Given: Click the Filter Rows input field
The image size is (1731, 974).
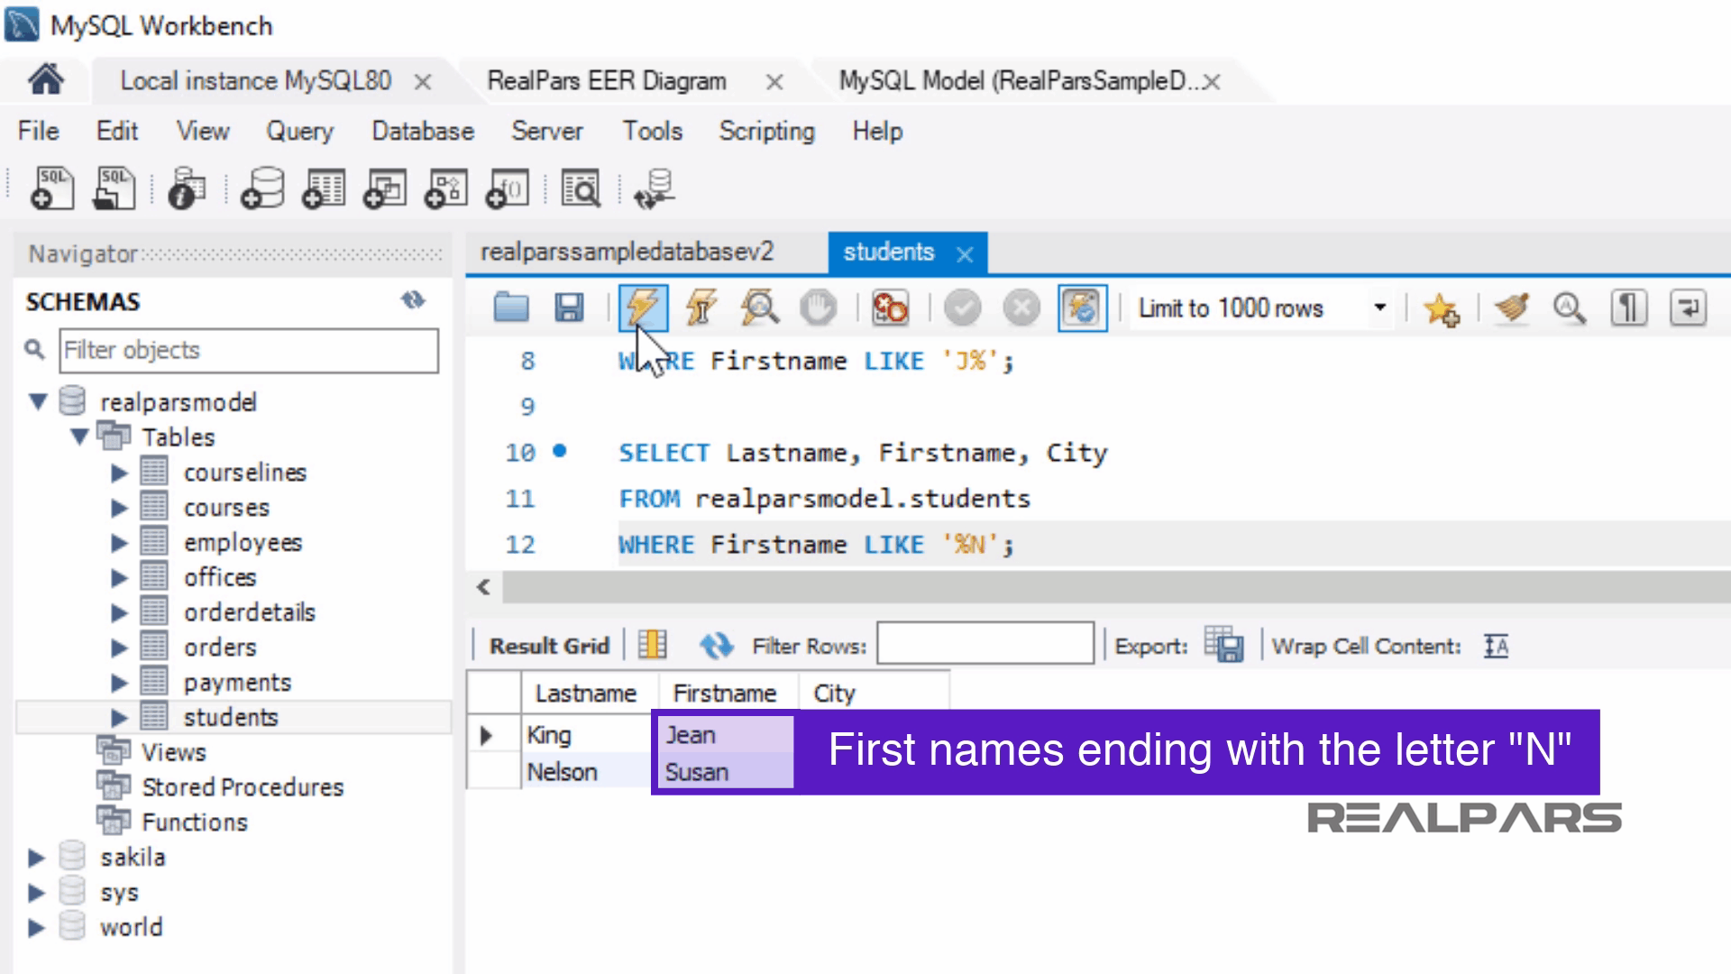Looking at the screenshot, I should click(x=985, y=644).
